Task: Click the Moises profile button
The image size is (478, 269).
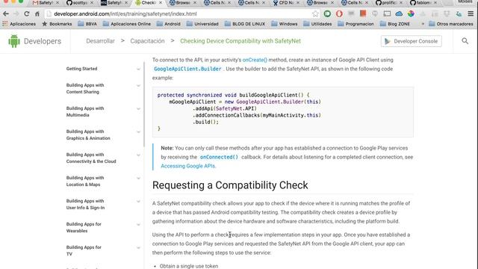Action: tap(465, 1)
